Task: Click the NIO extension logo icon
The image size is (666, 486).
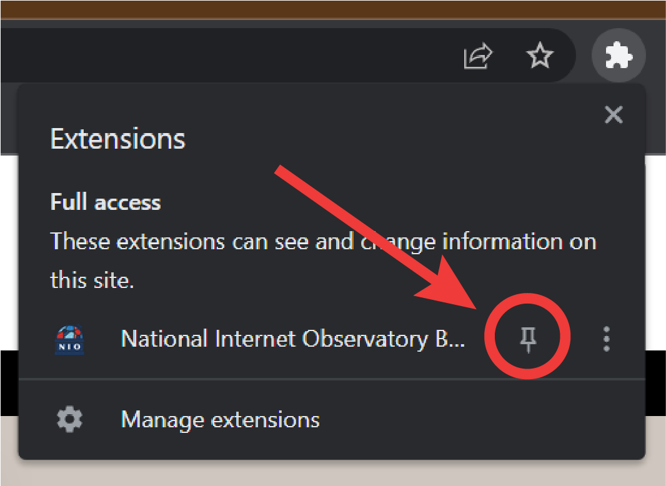Action: click(x=69, y=339)
